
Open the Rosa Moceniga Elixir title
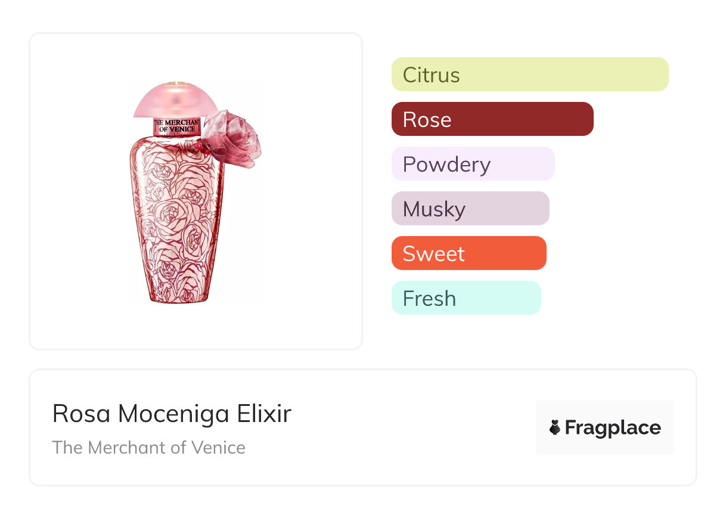pyautogui.click(x=172, y=414)
